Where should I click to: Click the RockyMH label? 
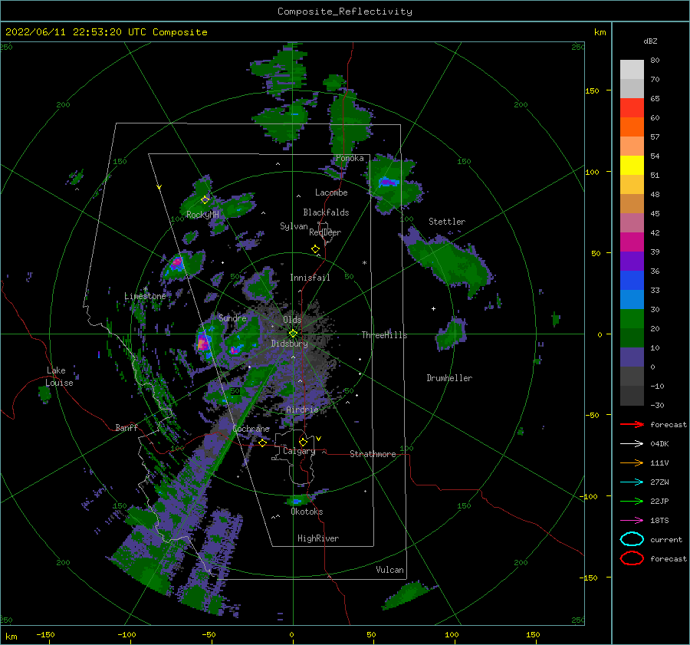(x=202, y=215)
